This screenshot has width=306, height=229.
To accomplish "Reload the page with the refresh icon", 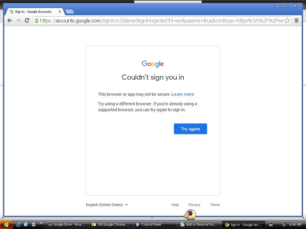I will click(x=27, y=21).
